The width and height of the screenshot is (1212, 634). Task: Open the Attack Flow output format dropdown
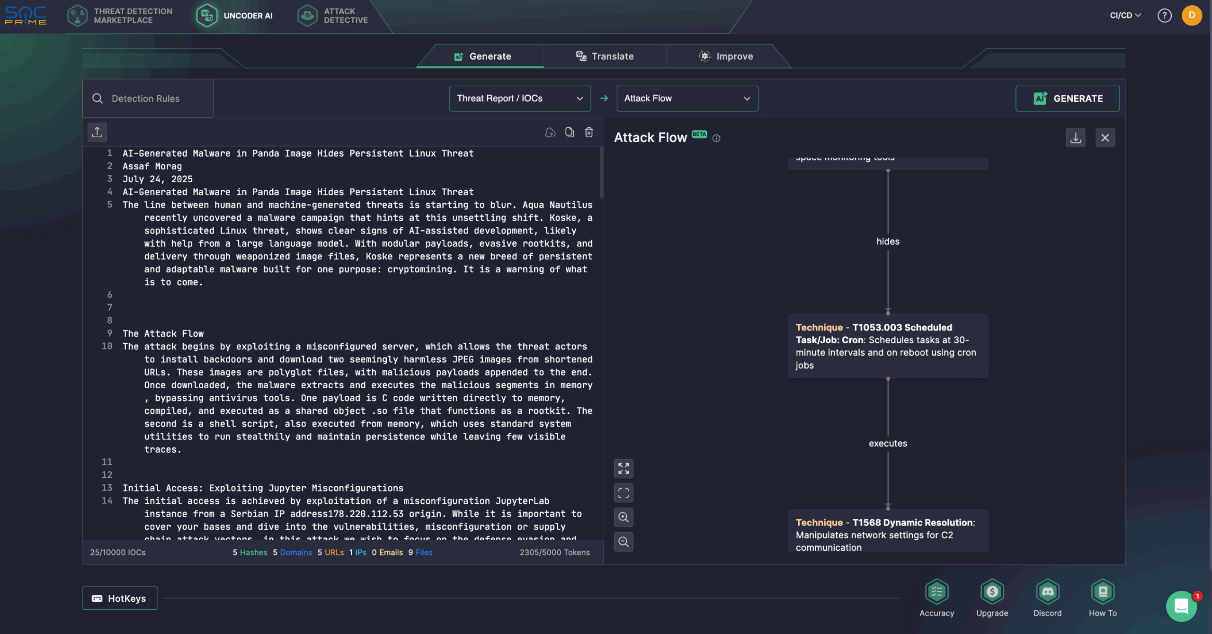[686, 98]
